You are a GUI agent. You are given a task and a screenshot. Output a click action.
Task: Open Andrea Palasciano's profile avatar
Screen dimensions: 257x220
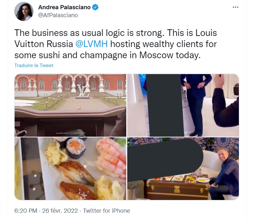(24, 11)
